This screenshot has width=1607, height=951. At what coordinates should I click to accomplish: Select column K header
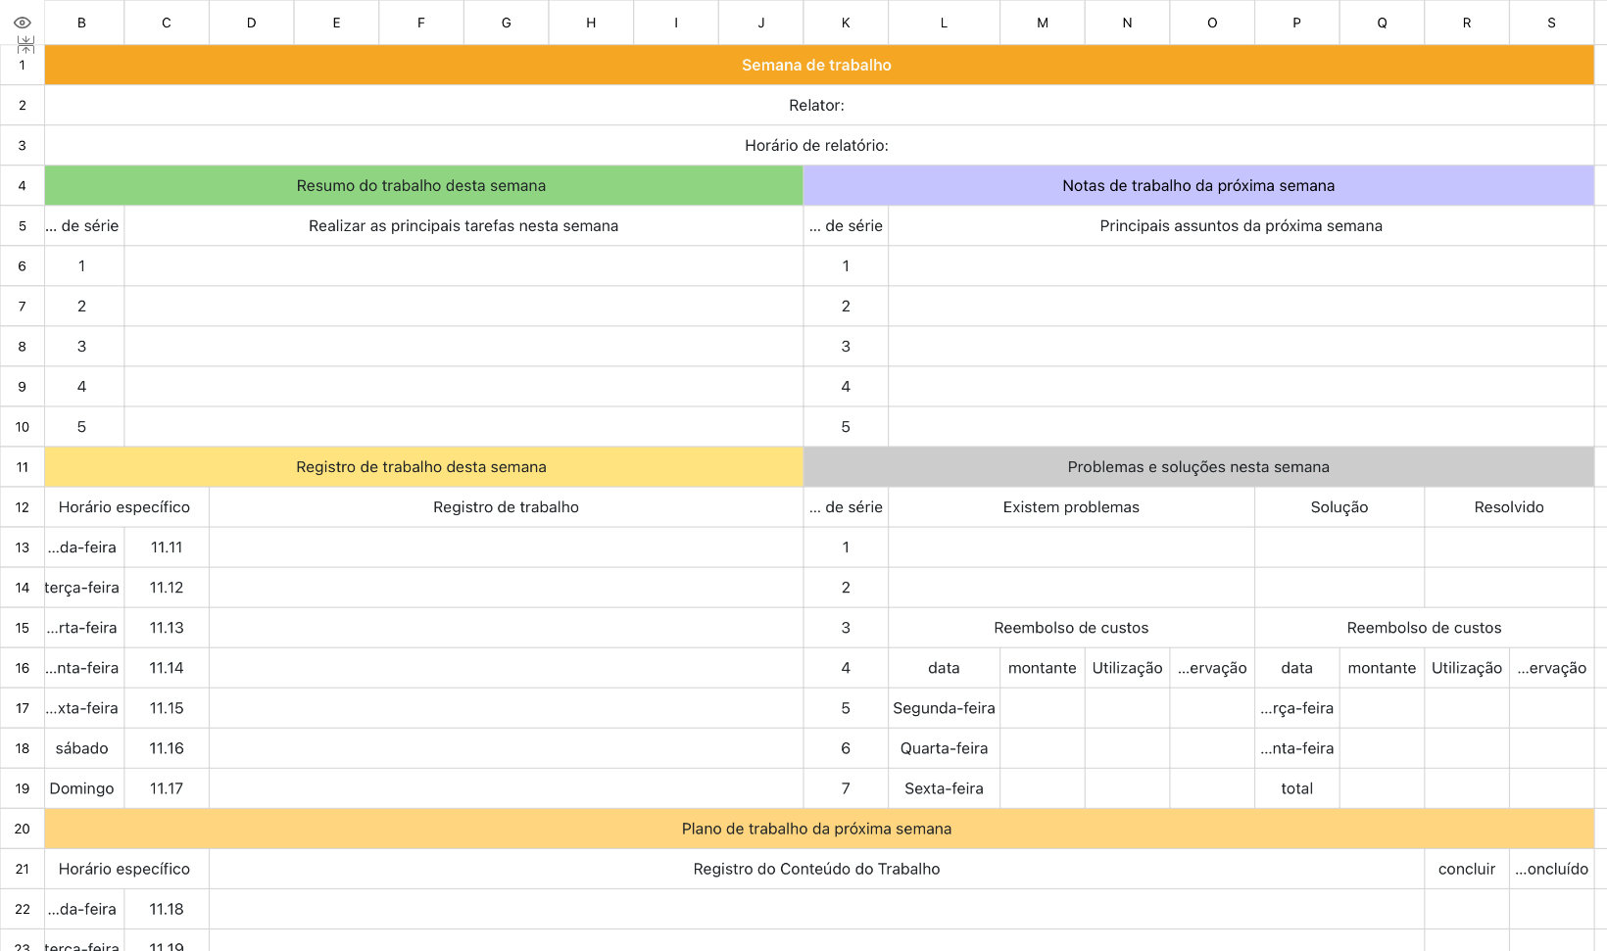(846, 23)
